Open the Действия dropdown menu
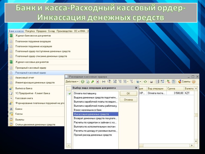 (x=72, y=82)
